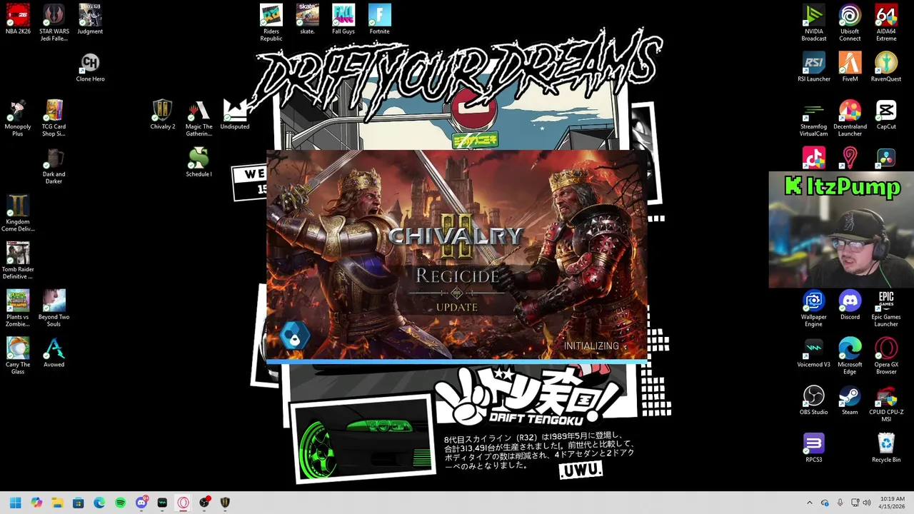Viewport: 914px width, 514px height.
Task: Select the Avowed desktop icon
Action: (54, 353)
